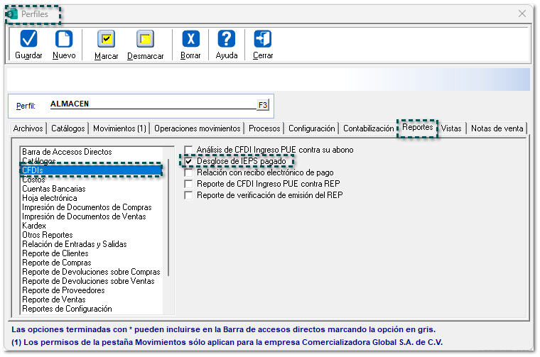Enable Análisis de CFDI Ingreso PUE checkbox
Viewport: 540px width, 357px height.
pyautogui.click(x=189, y=150)
